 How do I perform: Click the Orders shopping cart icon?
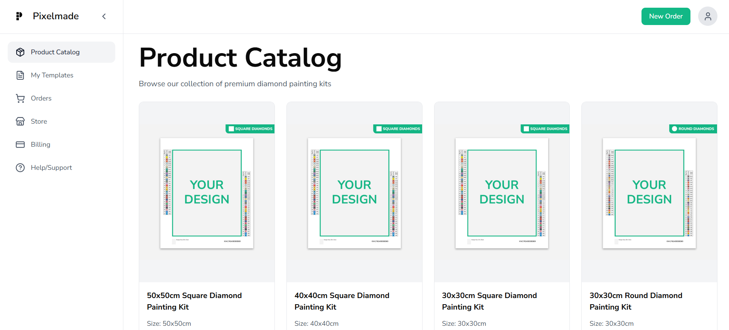coord(20,98)
